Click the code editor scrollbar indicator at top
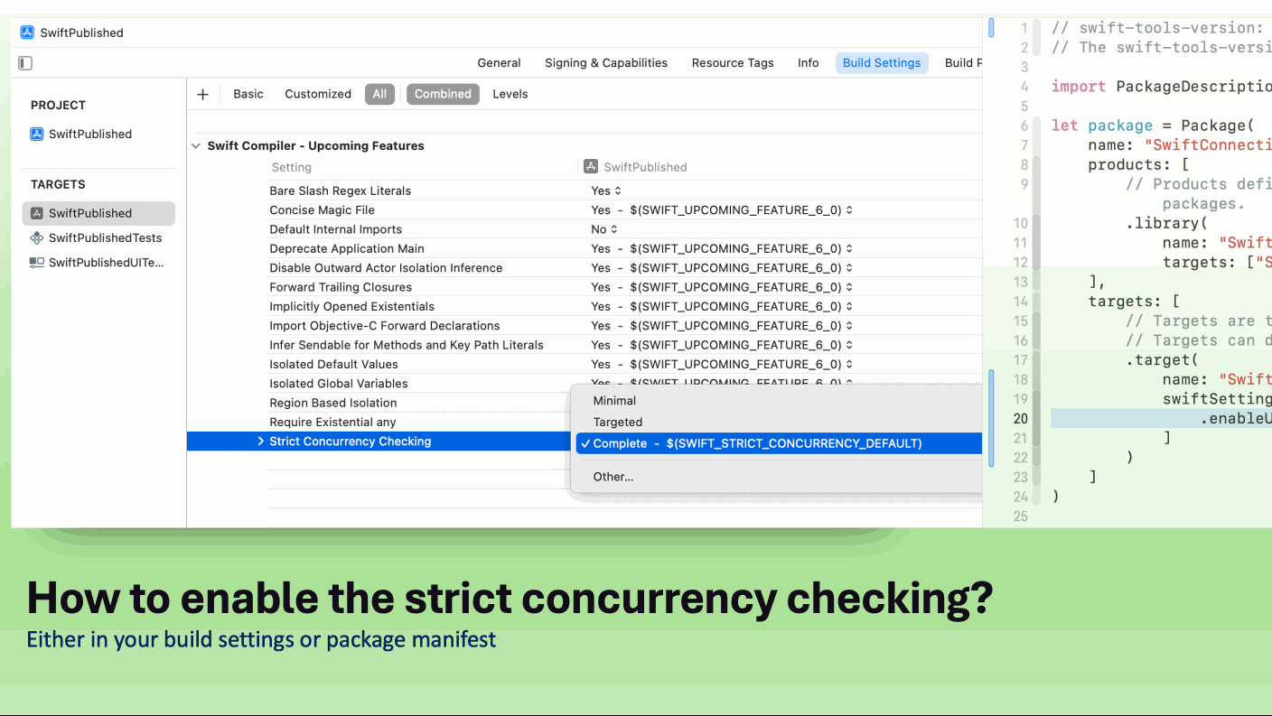The width and height of the screenshot is (1272, 716). tap(991, 27)
